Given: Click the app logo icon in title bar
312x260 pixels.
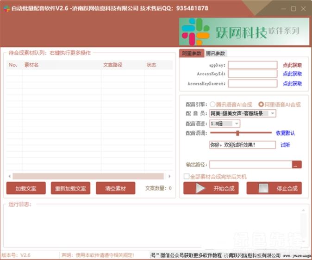Looking at the screenshot, I should coord(6,8).
